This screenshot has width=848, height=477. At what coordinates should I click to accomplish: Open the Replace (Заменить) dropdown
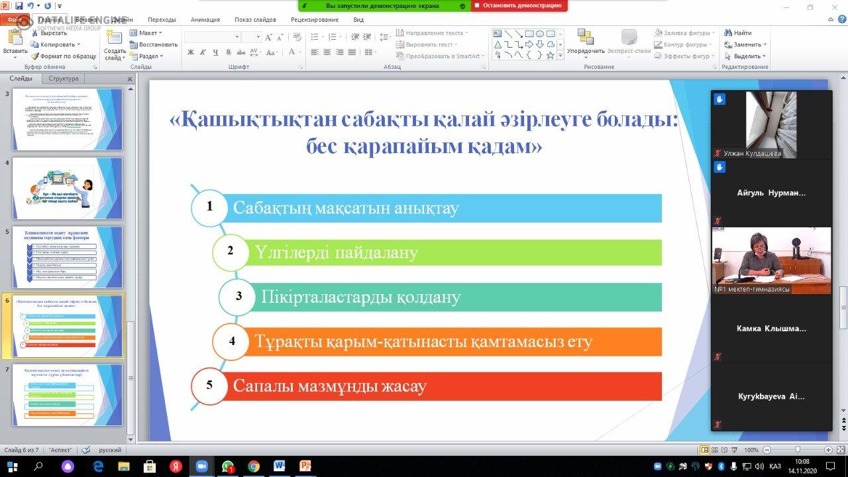(764, 44)
